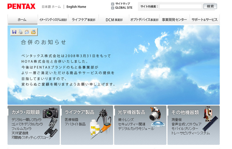This screenshot has height=149, width=232.
Task: Select 測量機 link
Action: [x=176, y=120]
